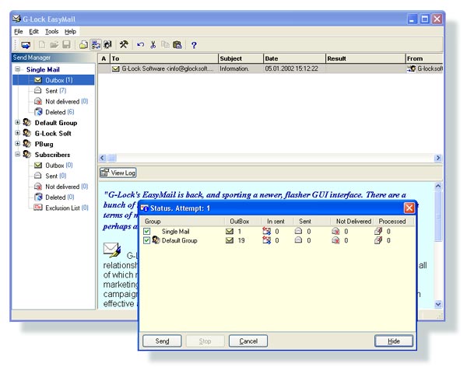Image resolution: width=467 pixels, height=374 pixels.
Task: Select Outbox (1) under Single Mail
Action: point(53,80)
